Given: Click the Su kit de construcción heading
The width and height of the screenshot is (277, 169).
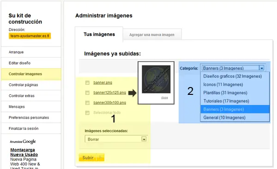Looking at the screenshot, I should pyautogui.click(x=25, y=18).
